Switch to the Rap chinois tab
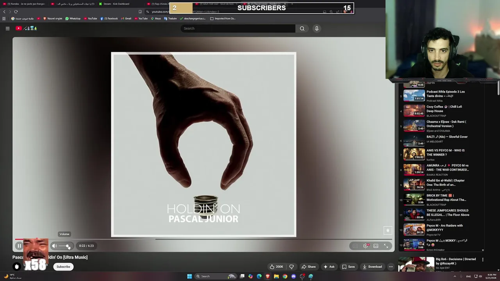The image size is (500, 281). point(158,4)
